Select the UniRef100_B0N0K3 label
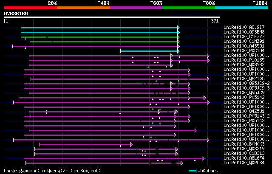The height and width of the screenshot is (174, 272). 244,144
